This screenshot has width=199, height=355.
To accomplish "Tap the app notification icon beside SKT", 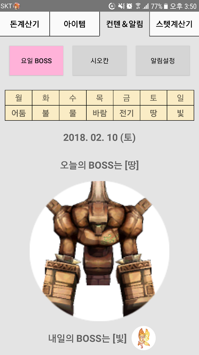I will point(16,6).
